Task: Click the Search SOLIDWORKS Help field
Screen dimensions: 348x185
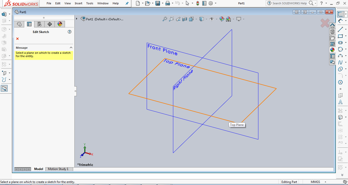Action: click(290, 3)
